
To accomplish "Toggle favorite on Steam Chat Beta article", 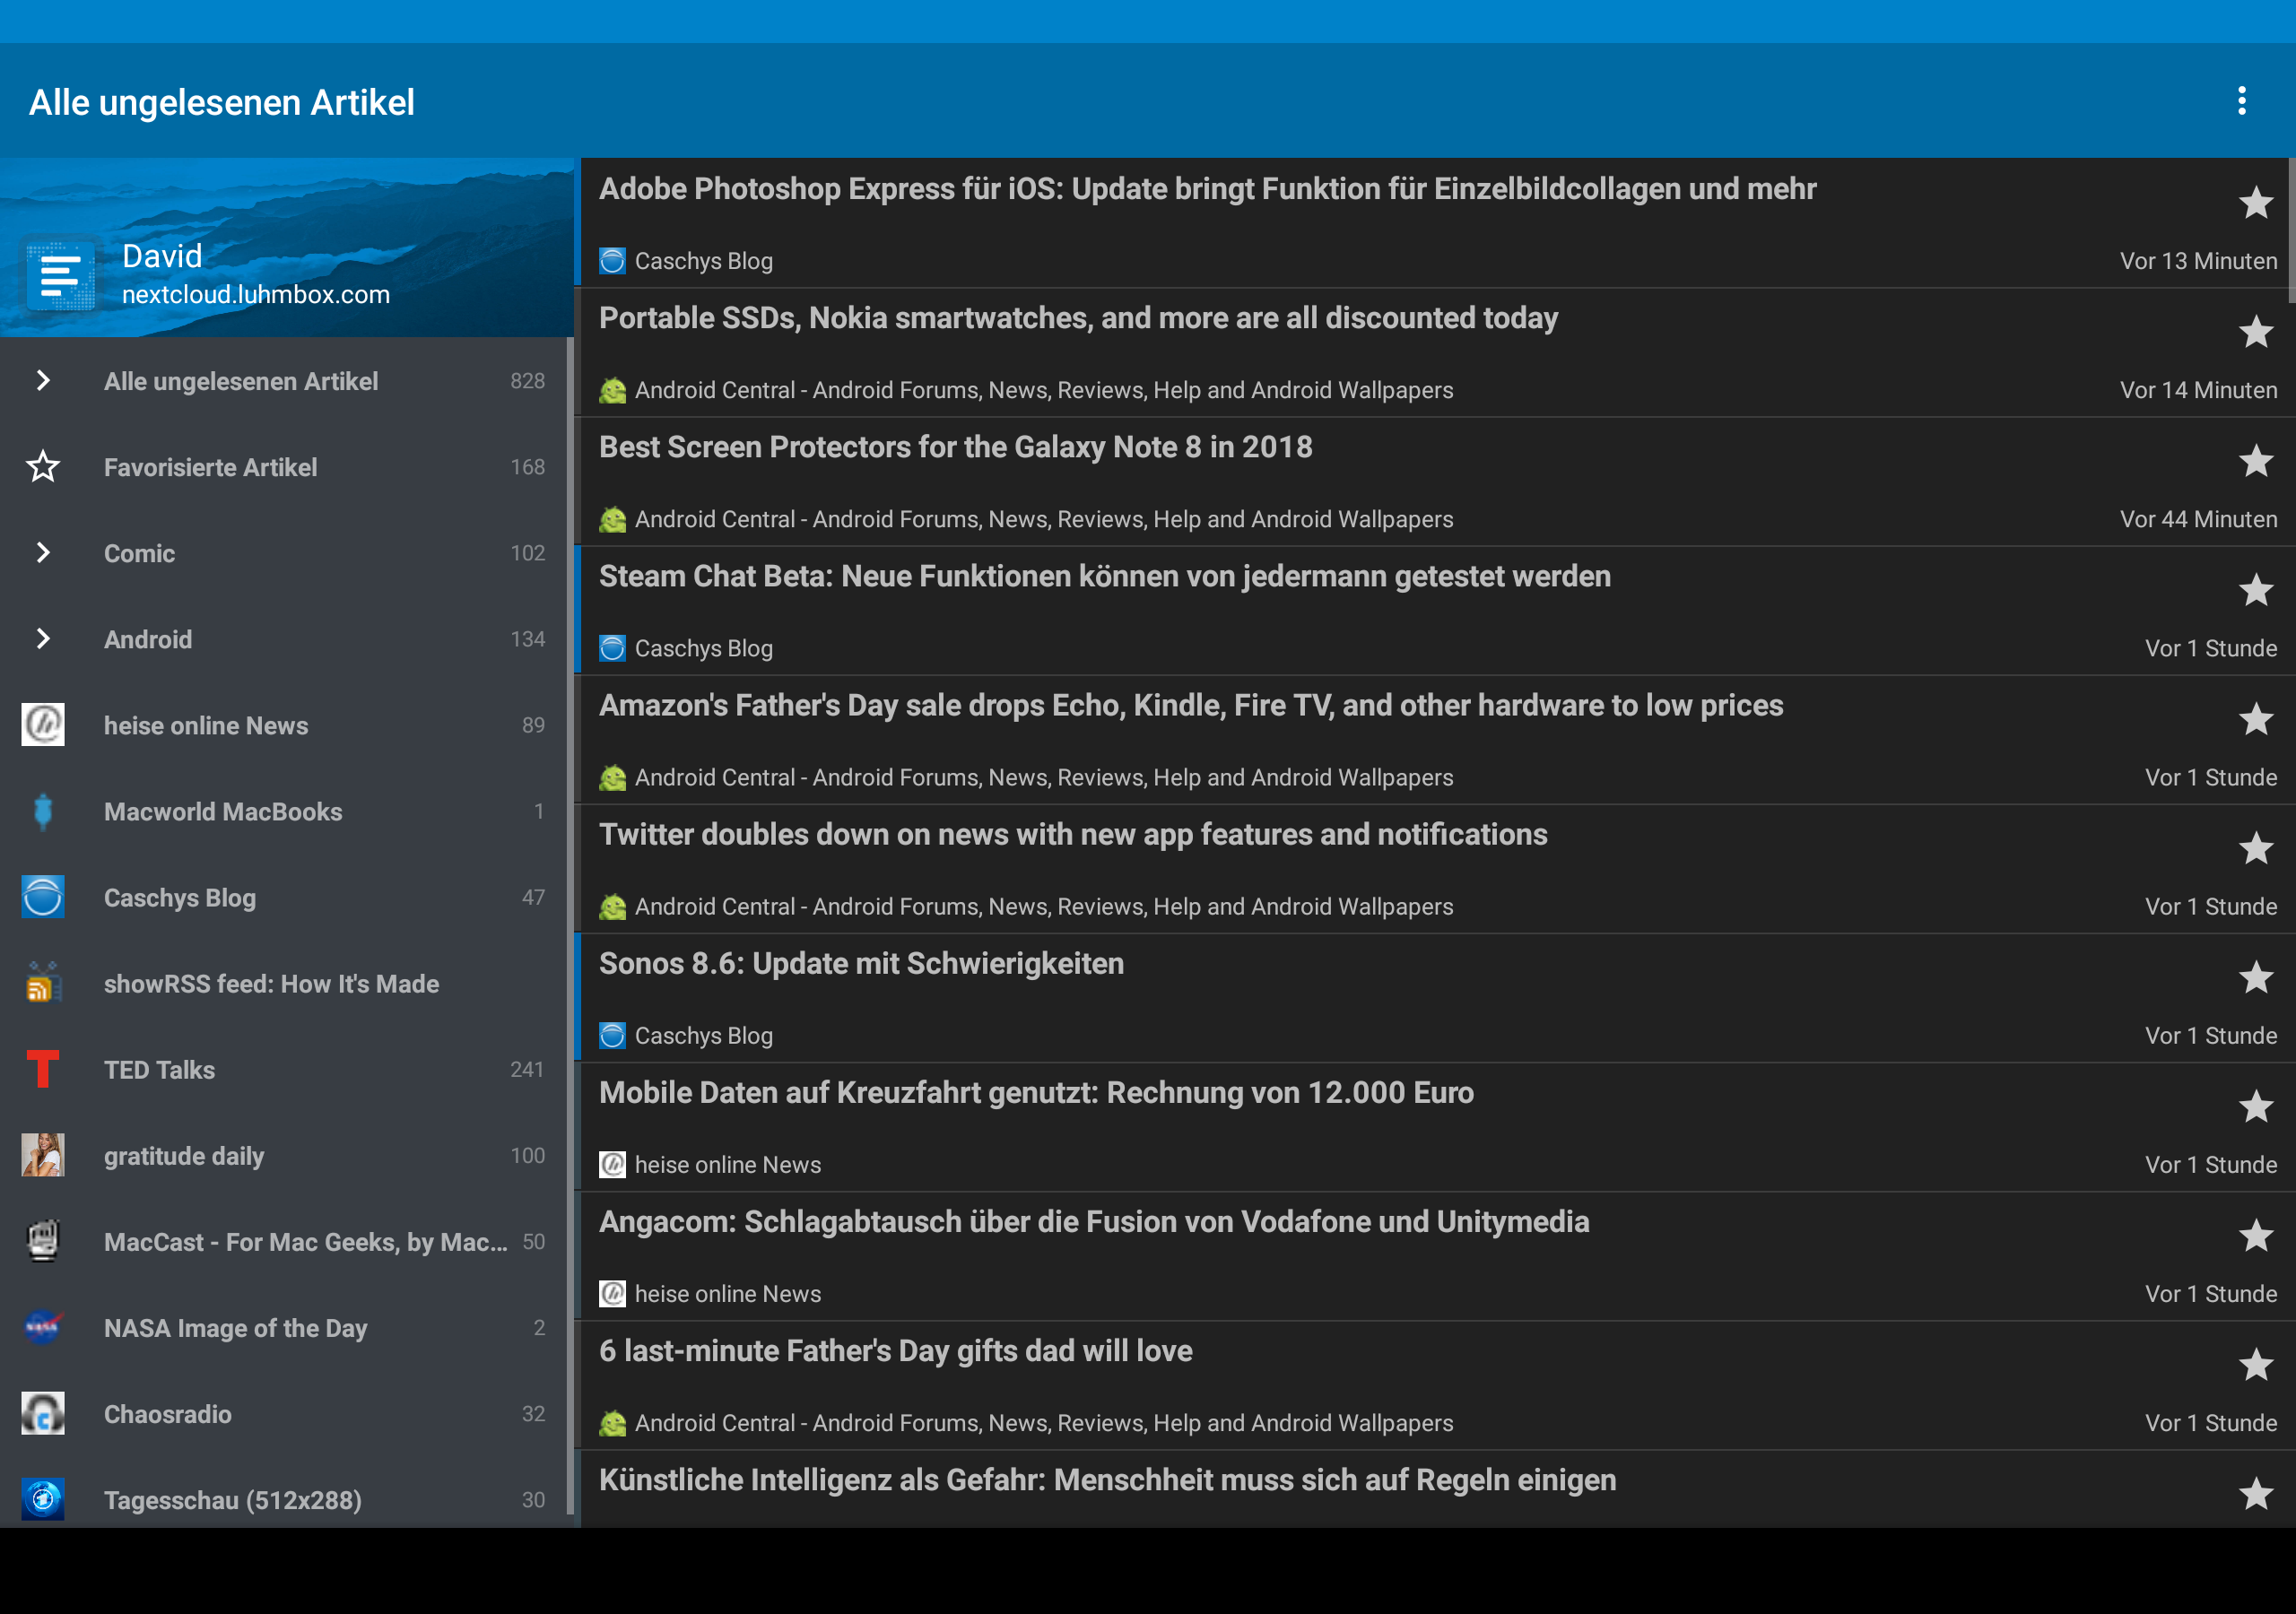I will [x=2255, y=590].
